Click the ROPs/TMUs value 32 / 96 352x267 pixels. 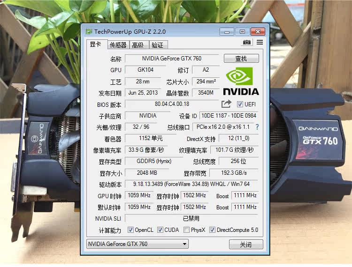point(141,127)
